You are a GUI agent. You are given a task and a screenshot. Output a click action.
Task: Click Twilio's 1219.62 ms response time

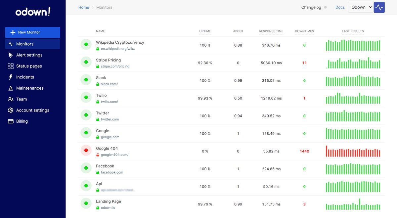click(x=271, y=98)
